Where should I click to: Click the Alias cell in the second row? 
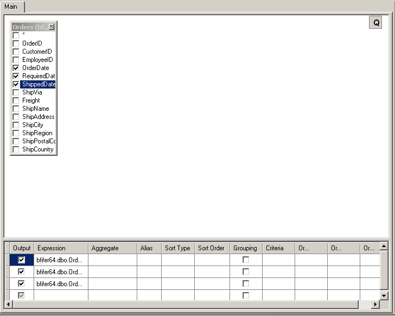pos(149,271)
